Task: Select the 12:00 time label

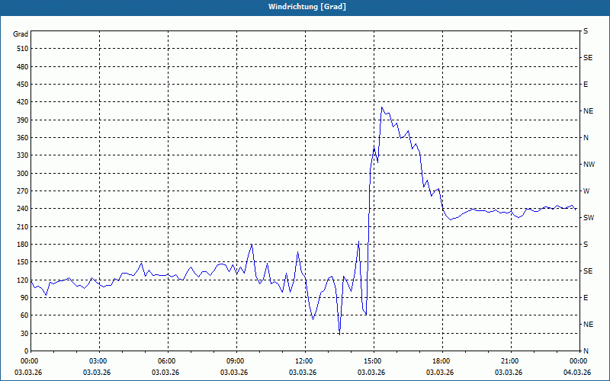Action: (305, 361)
